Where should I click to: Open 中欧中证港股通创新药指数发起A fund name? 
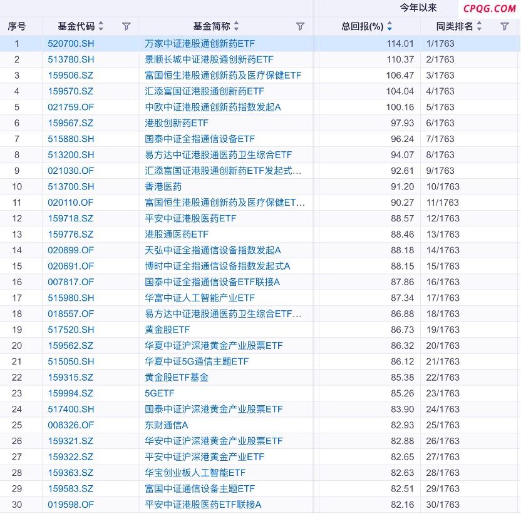[x=213, y=107]
